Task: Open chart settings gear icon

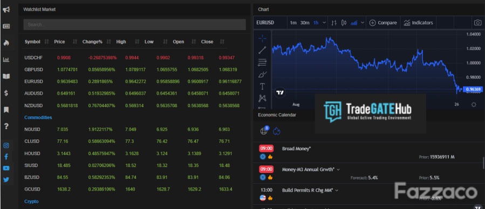Action: coord(474,104)
